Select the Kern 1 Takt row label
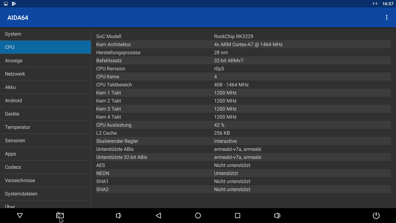The width and height of the screenshot is (396, 223). click(x=109, y=93)
